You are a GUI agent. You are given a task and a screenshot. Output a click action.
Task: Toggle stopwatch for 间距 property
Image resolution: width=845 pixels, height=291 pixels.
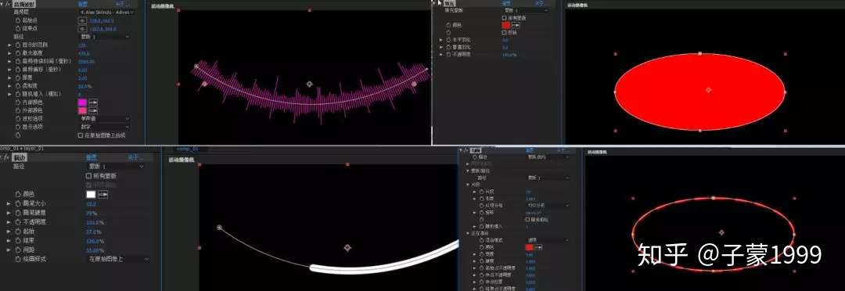18,250
